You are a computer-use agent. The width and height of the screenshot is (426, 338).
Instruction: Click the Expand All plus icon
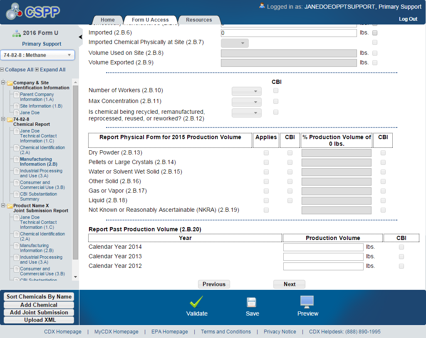(37, 70)
